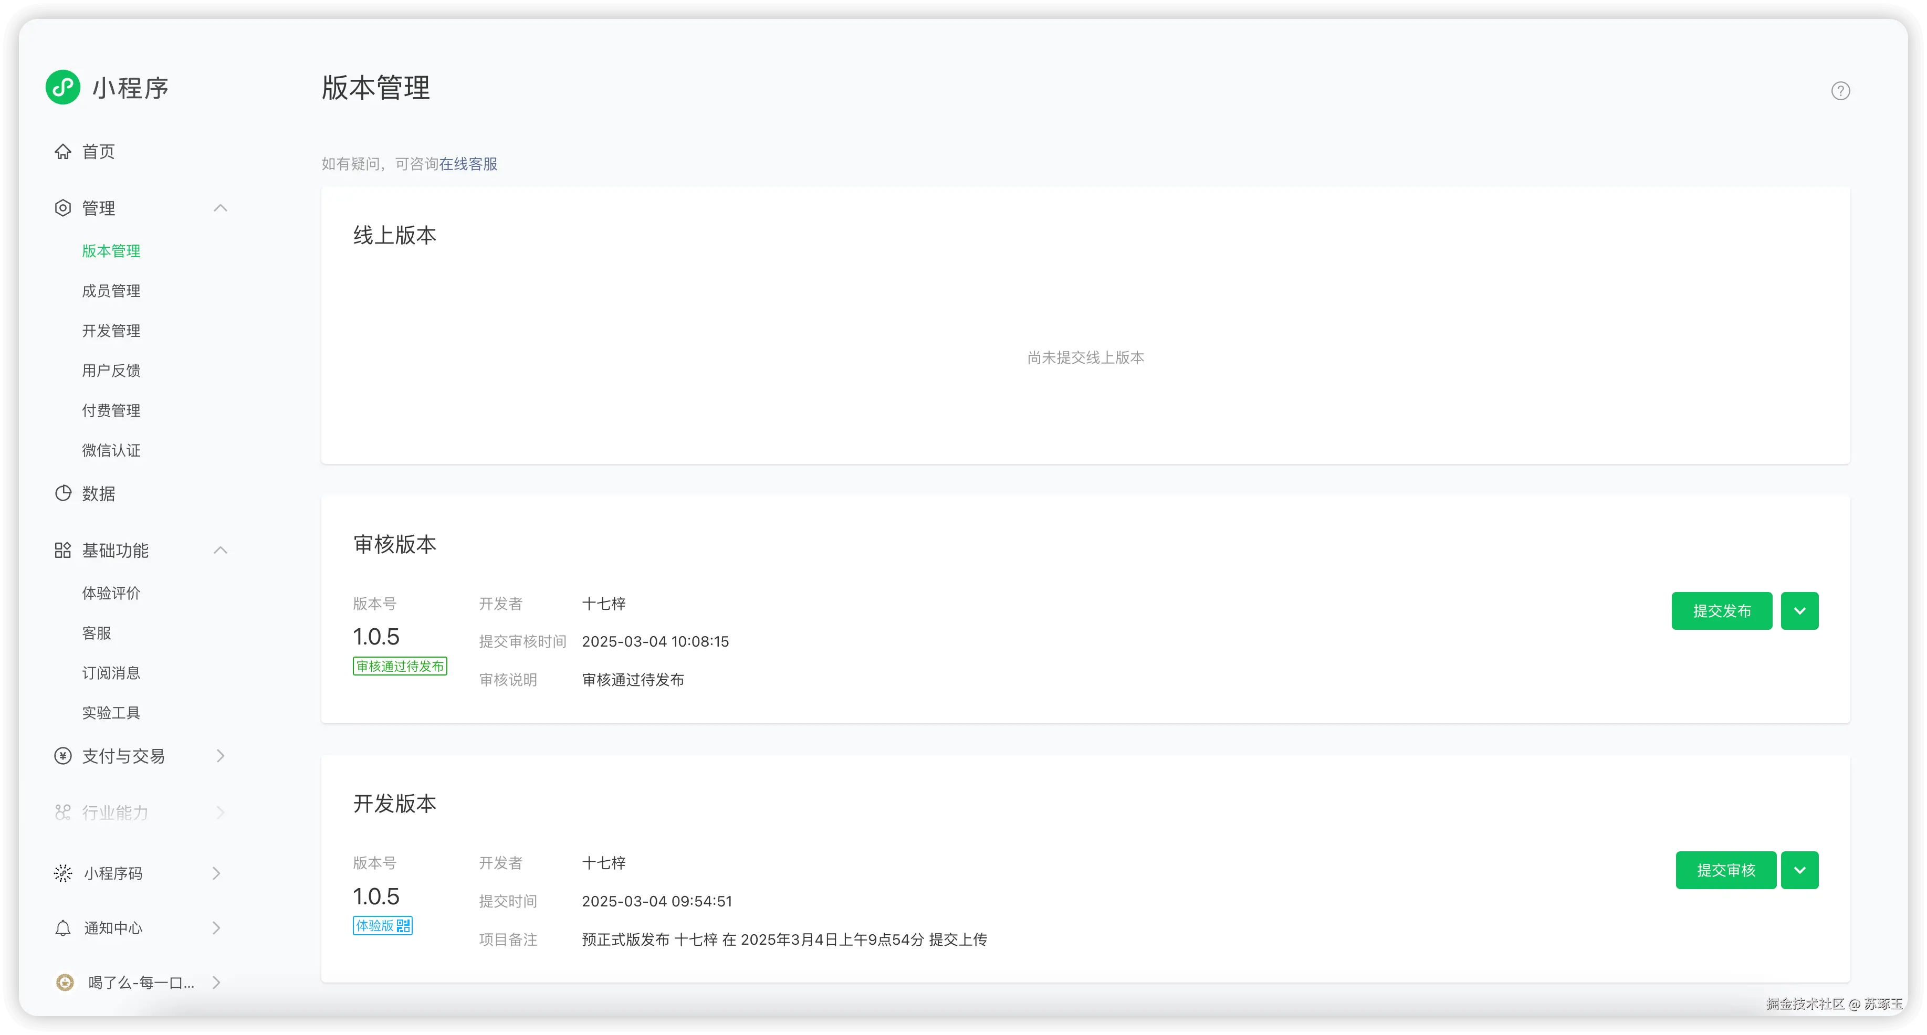Click the 行业能力 sidebar icon

pos(63,812)
